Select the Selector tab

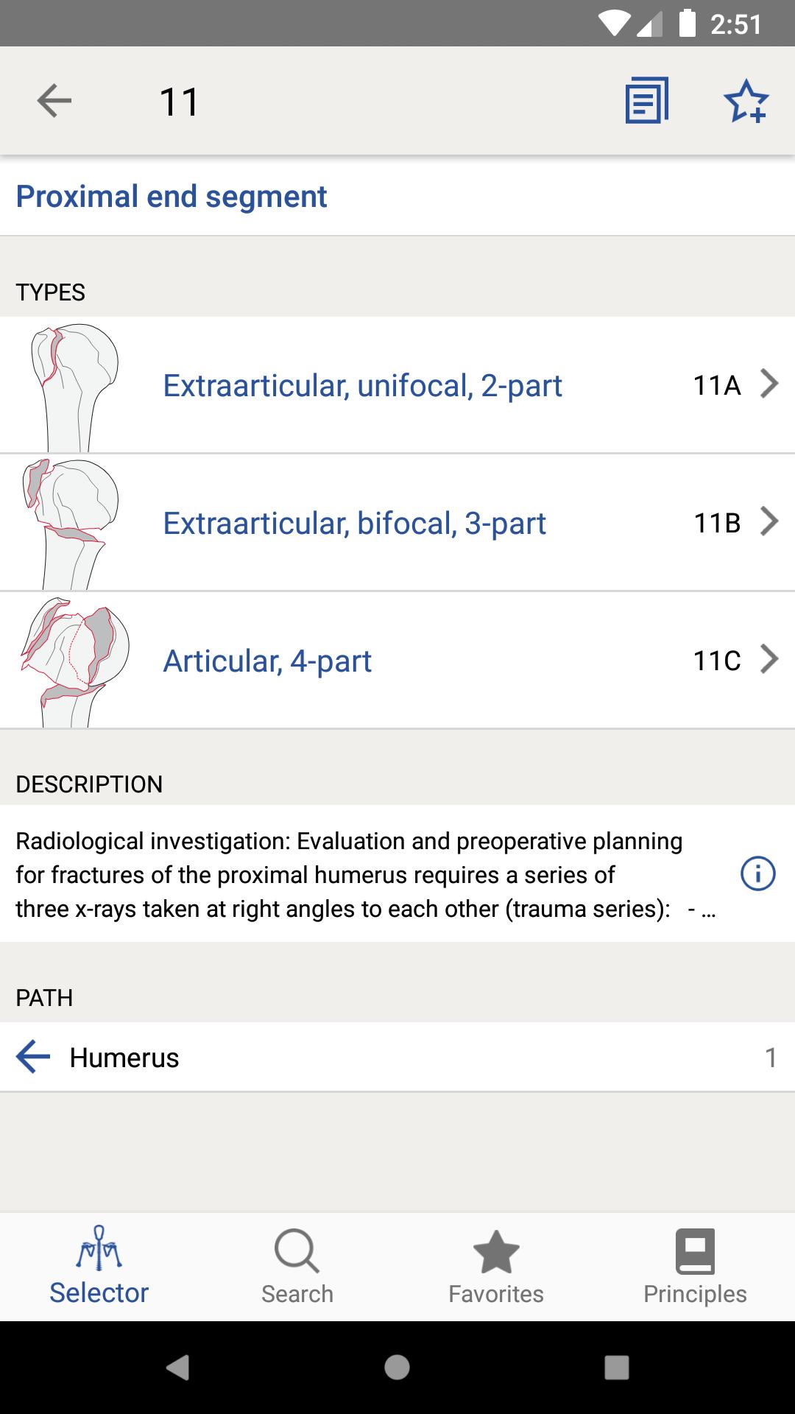(99, 1265)
